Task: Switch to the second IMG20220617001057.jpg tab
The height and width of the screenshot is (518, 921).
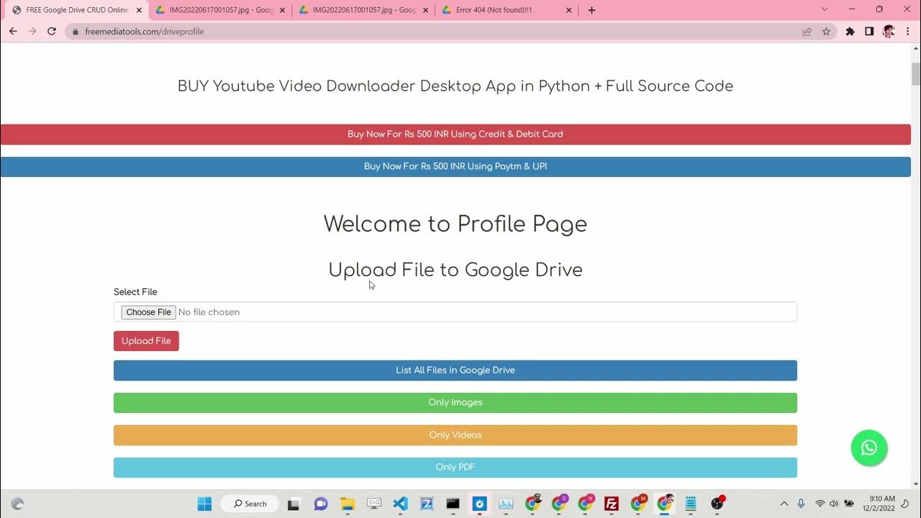Action: pyautogui.click(x=360, y=10)
